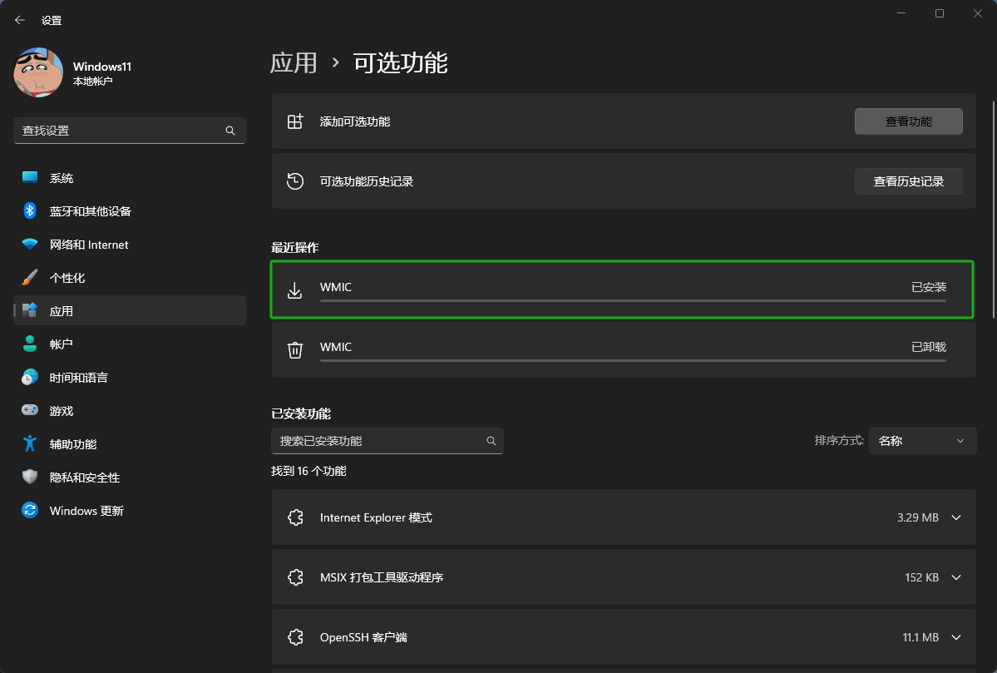Navigate to 游戏 settings
The height and width of the screenshot is (673, 997).
tap(62, 411)
